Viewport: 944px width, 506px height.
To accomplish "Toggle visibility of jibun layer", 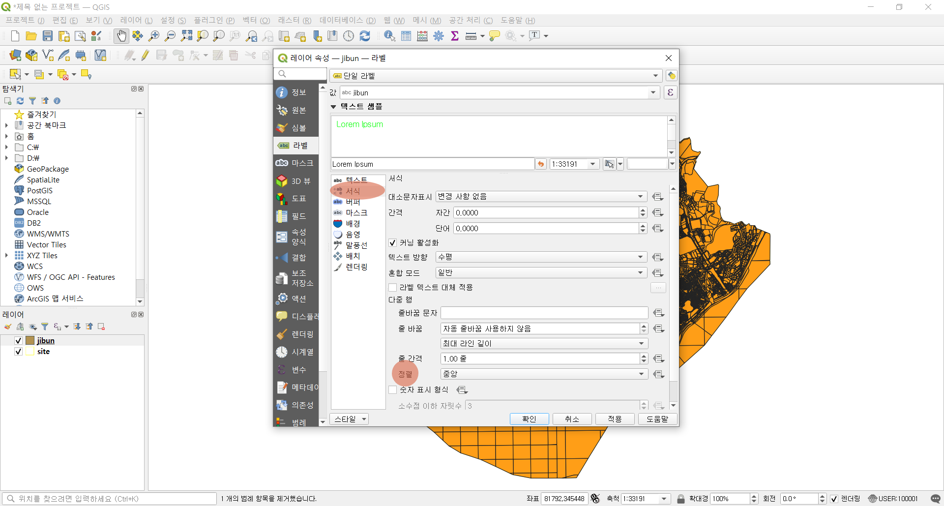I will coord(18,341).
